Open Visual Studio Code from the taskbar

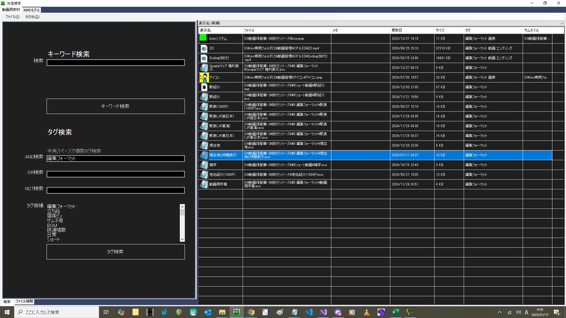pos(308,312)
